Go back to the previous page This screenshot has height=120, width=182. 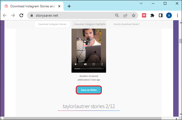tap(5, 15)
